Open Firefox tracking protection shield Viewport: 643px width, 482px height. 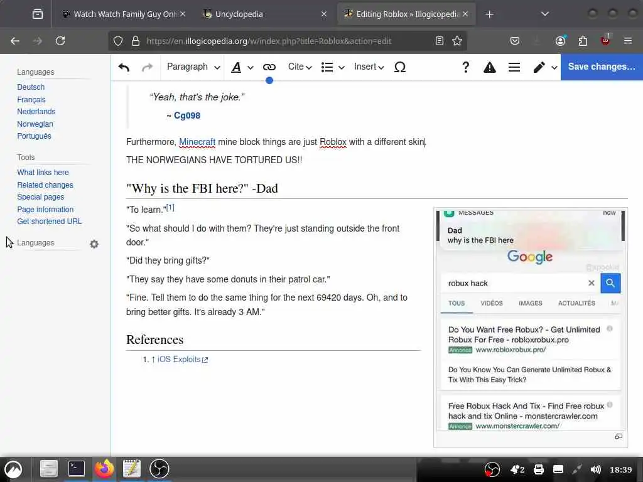pyautogui.click(x=118, y=41)
